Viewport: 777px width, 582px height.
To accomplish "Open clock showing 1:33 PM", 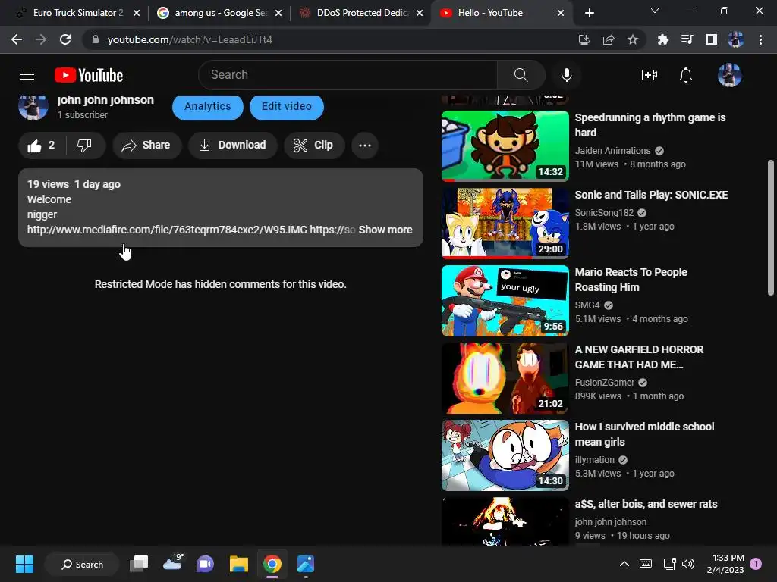I will [725, 564].
